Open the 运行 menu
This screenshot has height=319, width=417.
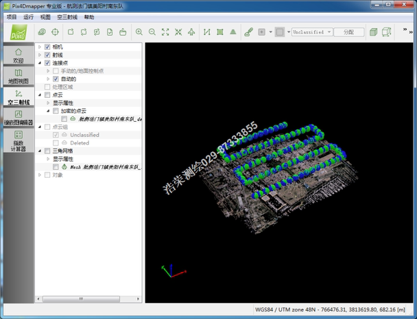[28, 17]
